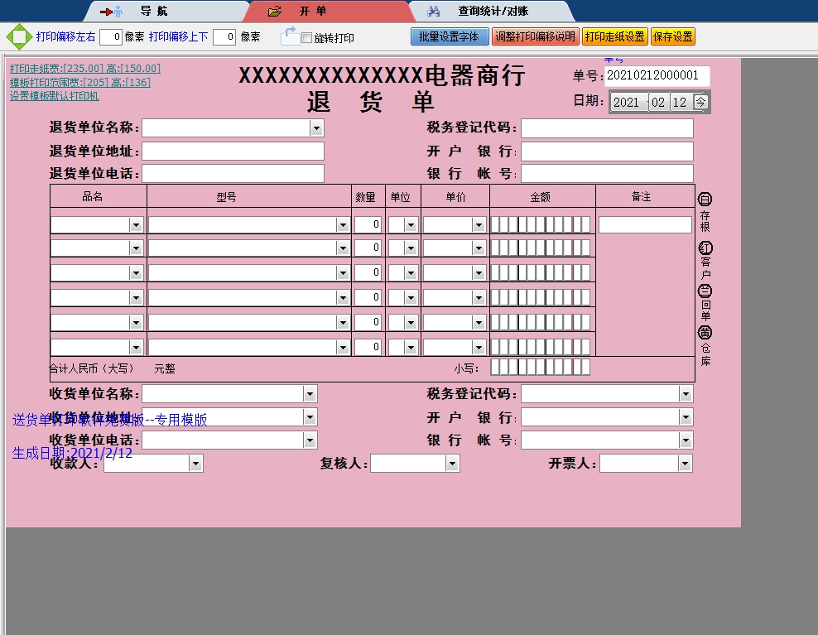Open the first 品名 dropdown in the table

137,224
